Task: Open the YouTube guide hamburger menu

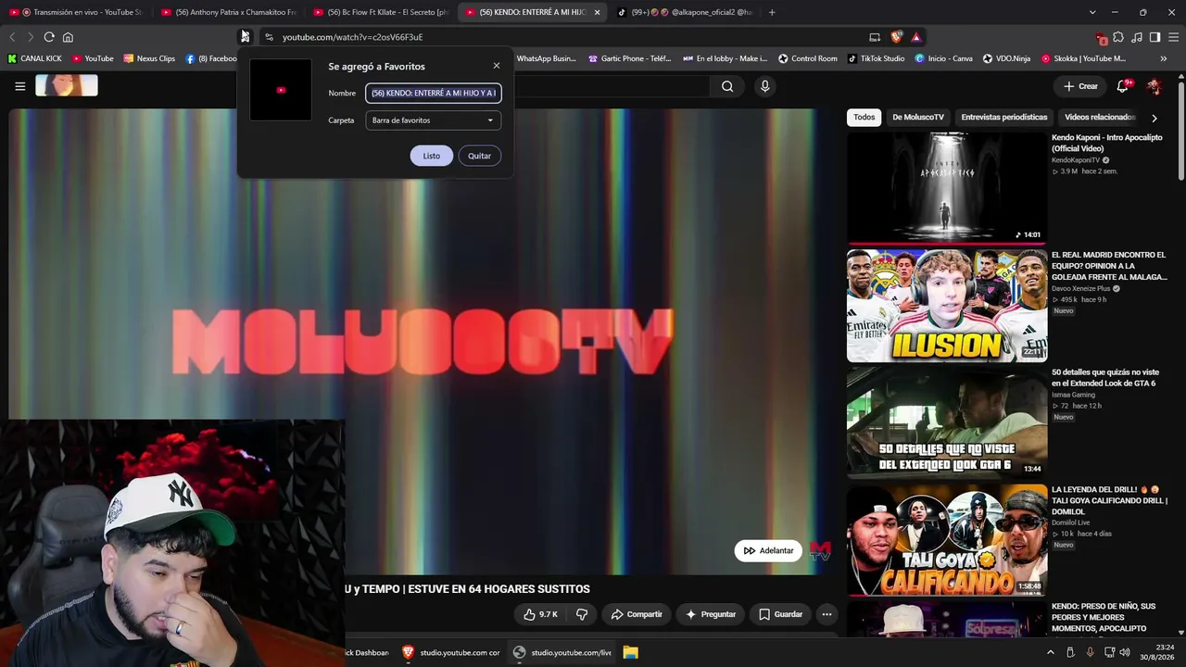Action: tap(19, 86)
